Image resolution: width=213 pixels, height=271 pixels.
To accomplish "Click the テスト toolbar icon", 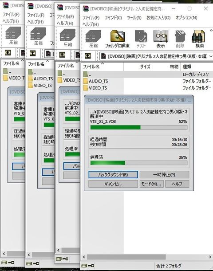I will pos(141,39).
